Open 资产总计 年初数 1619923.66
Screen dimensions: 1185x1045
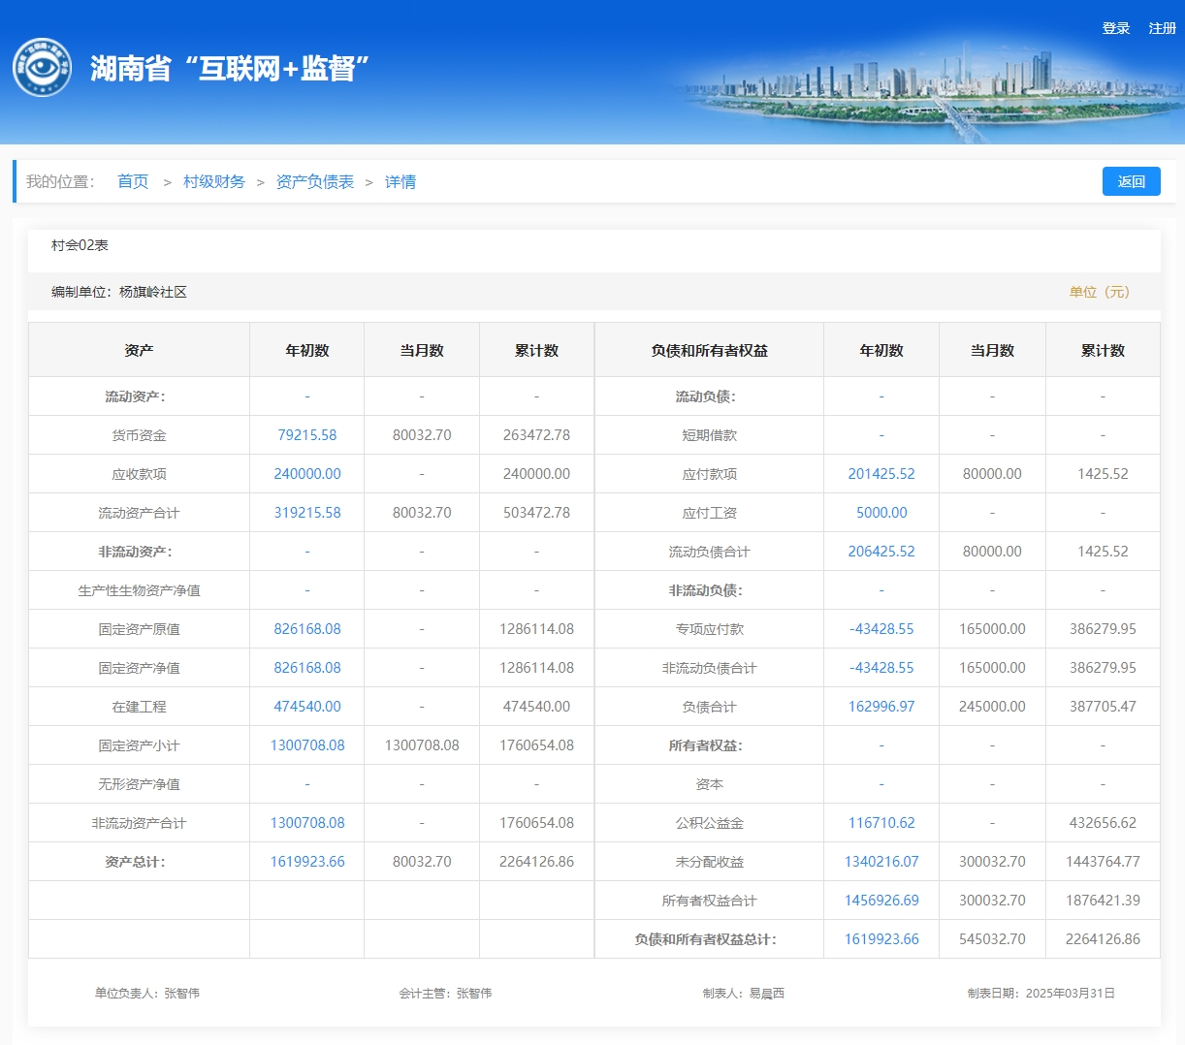point(307,862)
